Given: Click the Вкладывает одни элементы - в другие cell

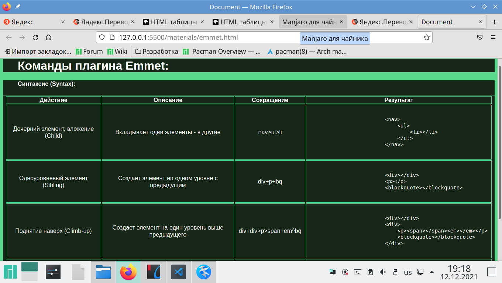Looking at the screenshot, I should click(x=168, y=132).
